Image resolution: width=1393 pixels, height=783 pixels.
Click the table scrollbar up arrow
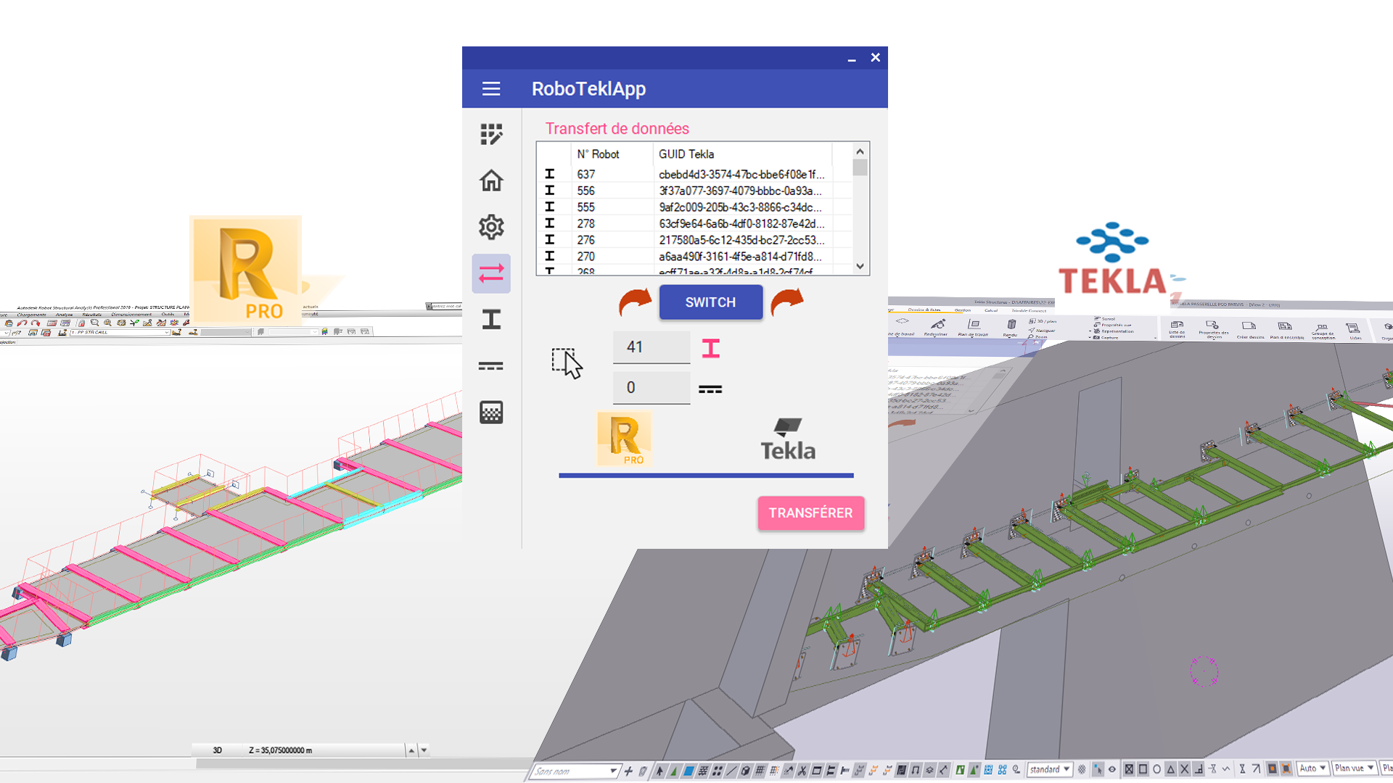(860, 152)
